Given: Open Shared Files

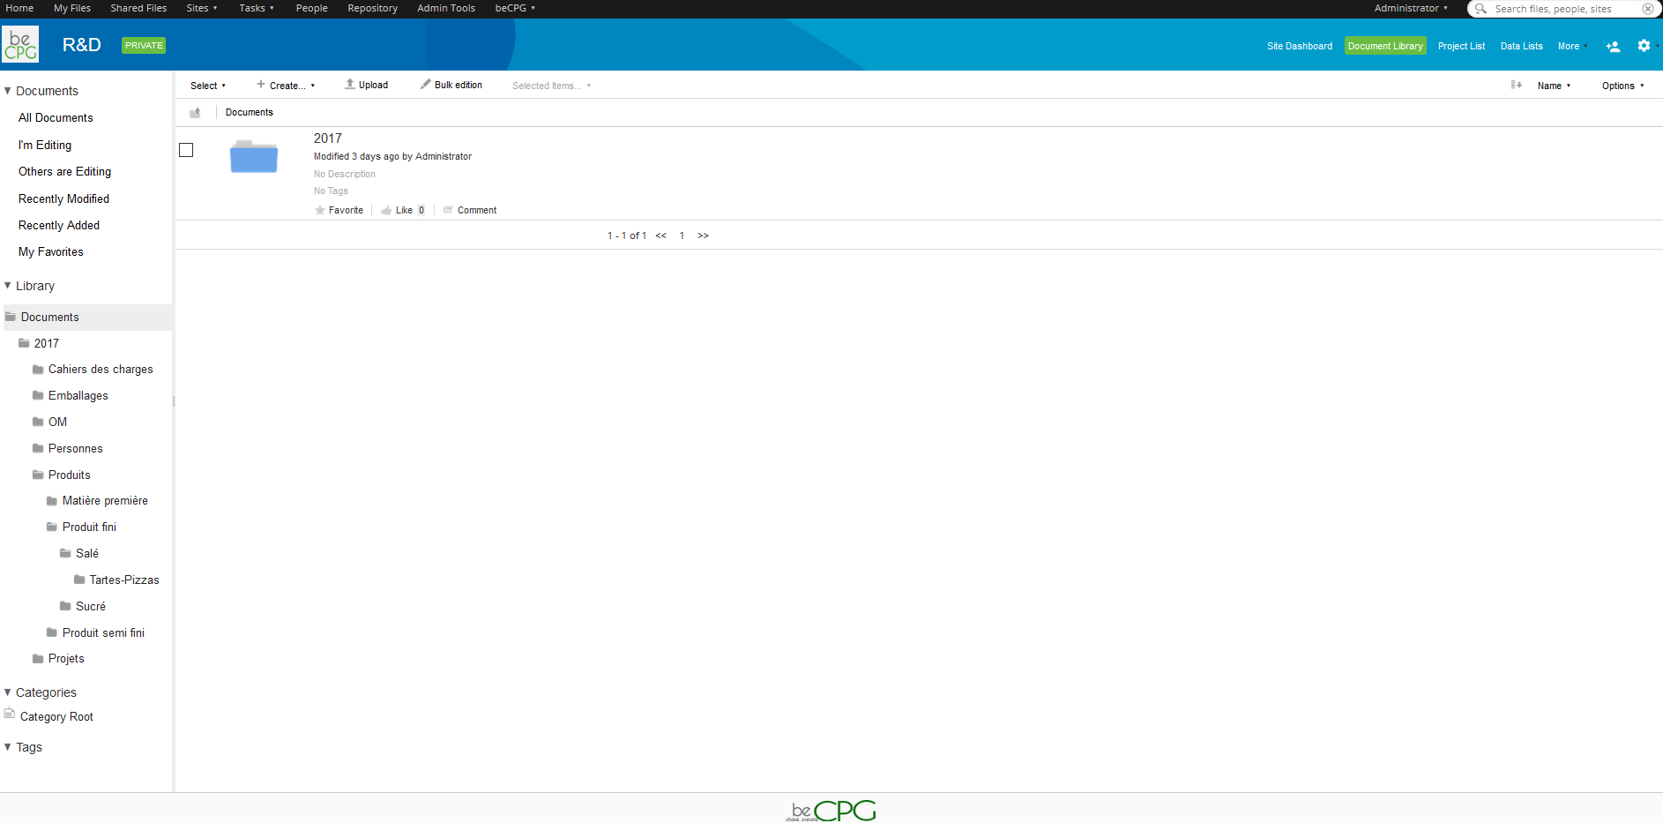Looking at the screenshot, I should (x=138, y=8).
